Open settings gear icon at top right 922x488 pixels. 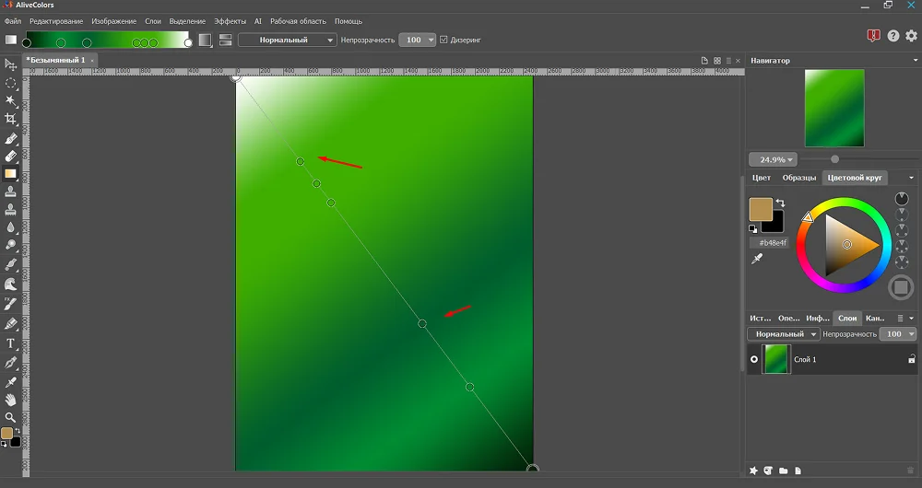coord(912,36)
